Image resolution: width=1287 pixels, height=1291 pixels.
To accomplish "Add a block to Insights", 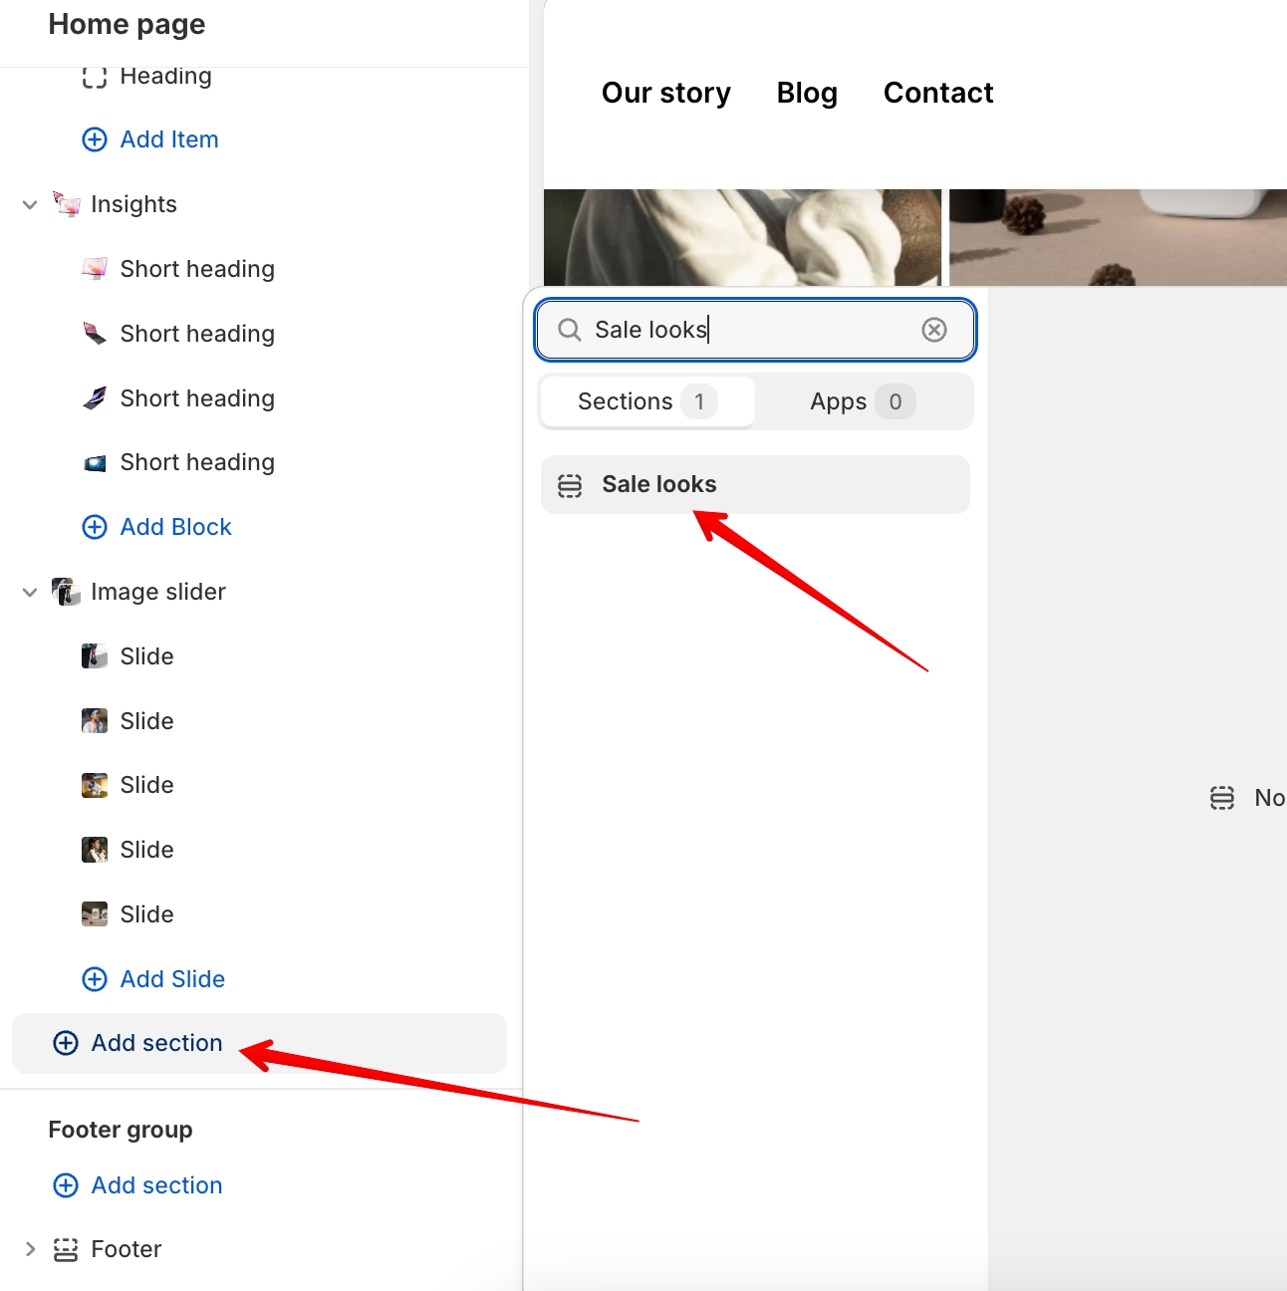I will click(x=175, y=527).
